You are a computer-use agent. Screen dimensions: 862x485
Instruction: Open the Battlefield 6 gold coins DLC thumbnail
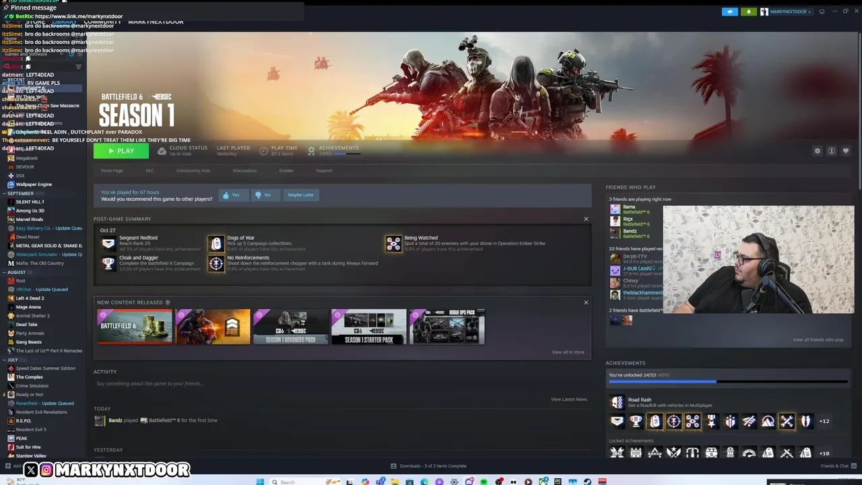pyautogui.click(x=134, y=327)
